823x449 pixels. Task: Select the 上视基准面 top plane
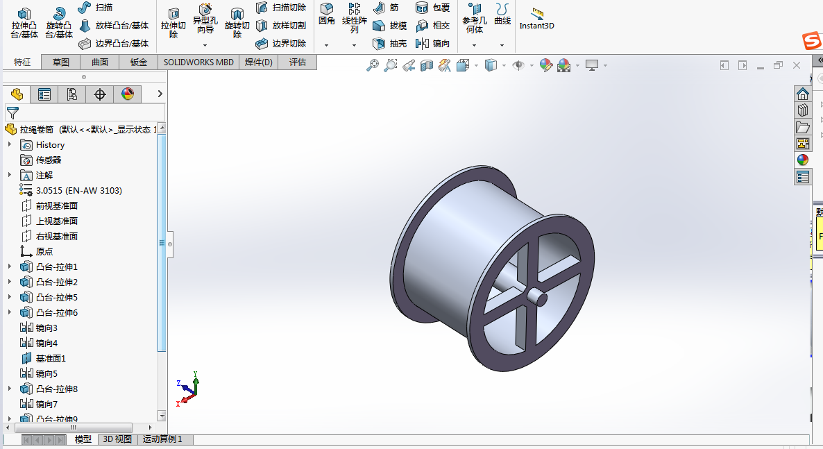[49, 221]
